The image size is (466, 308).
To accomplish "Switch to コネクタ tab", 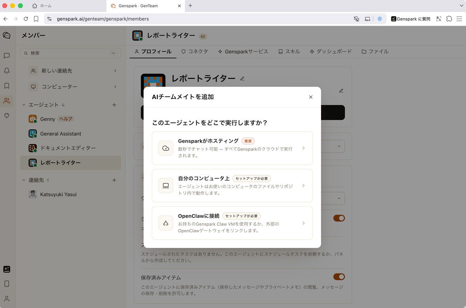I will (195, 51).
